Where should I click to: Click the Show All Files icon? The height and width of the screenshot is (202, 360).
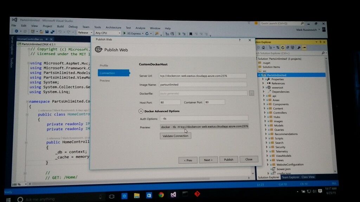pyautogui.click(x=292, y=48)
